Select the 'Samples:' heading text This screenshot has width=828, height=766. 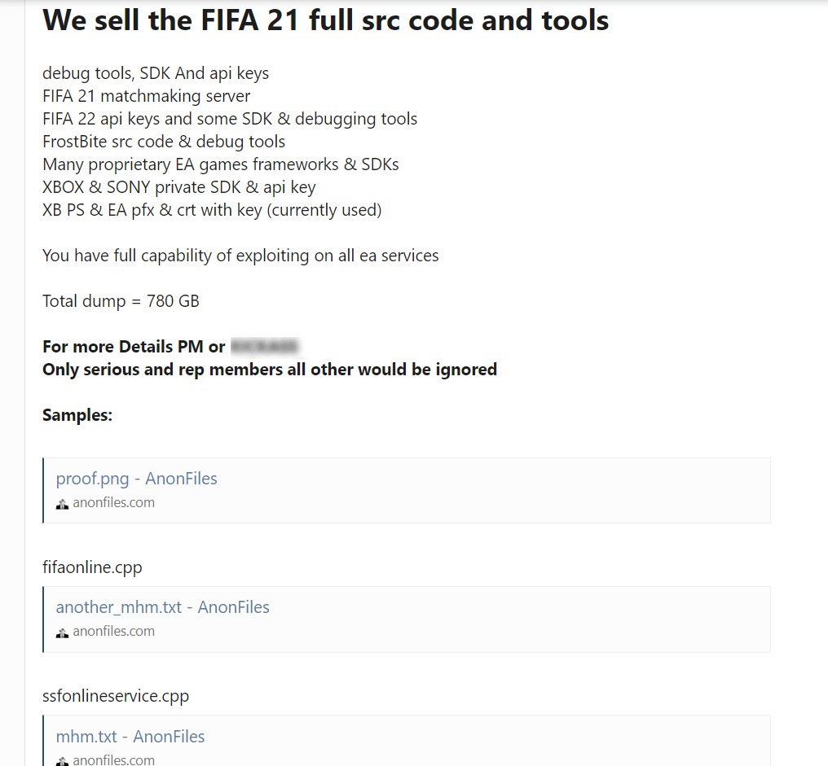[77, 414]
